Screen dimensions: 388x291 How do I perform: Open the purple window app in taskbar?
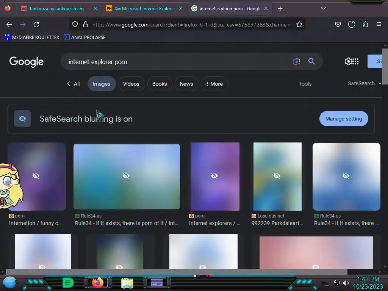[156, 283]
